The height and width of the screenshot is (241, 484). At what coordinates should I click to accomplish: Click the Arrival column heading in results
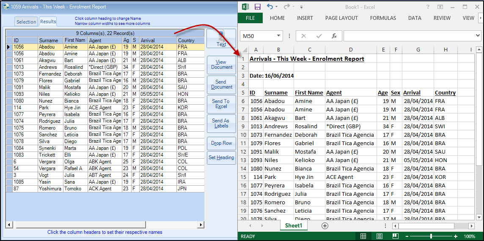click(158, 41)
